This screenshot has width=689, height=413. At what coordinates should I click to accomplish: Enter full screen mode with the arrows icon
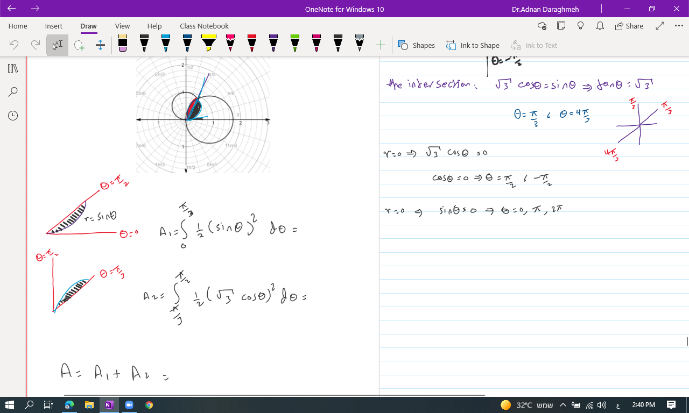click(660, 26)
